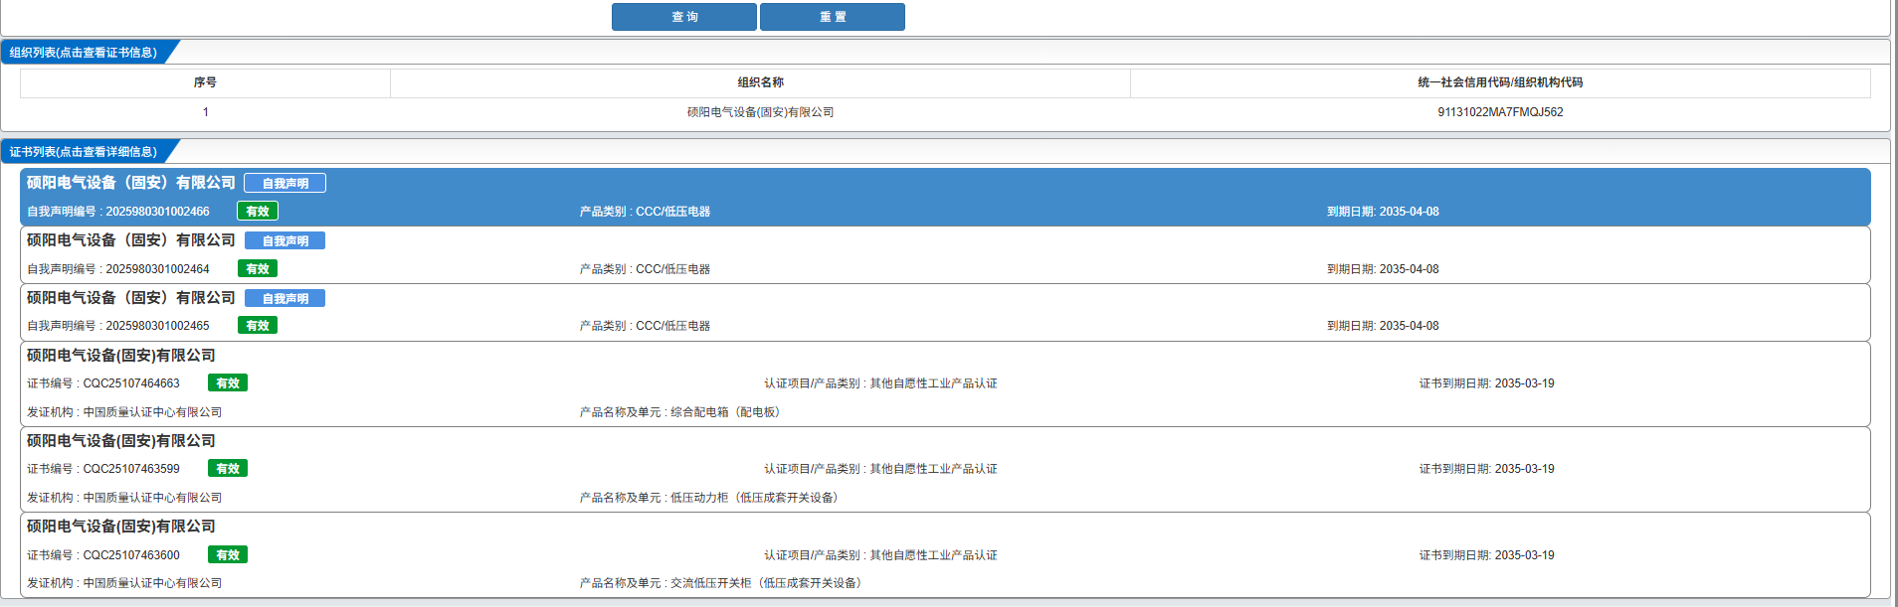Click the 查询 search button
This screenshot has width=1898, height=607.
pyautogui.click(x=683, y=17)
